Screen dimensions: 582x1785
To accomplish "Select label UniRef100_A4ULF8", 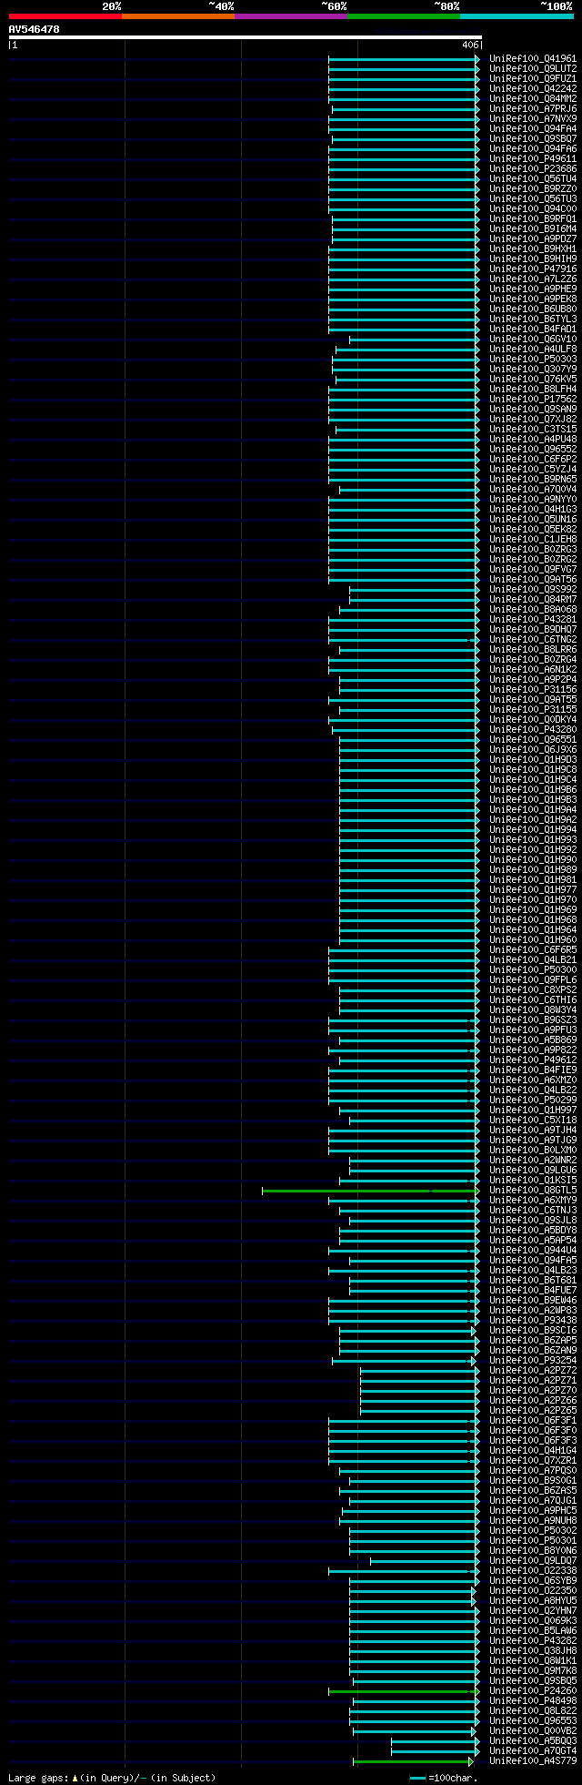I will 533,349.
